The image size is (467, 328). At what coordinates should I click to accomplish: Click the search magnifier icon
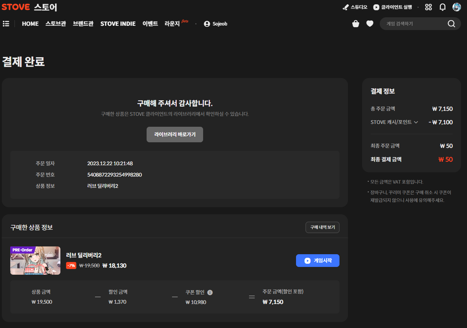coord(451,24)
